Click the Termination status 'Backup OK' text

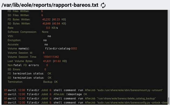click(x=50, y=82)
